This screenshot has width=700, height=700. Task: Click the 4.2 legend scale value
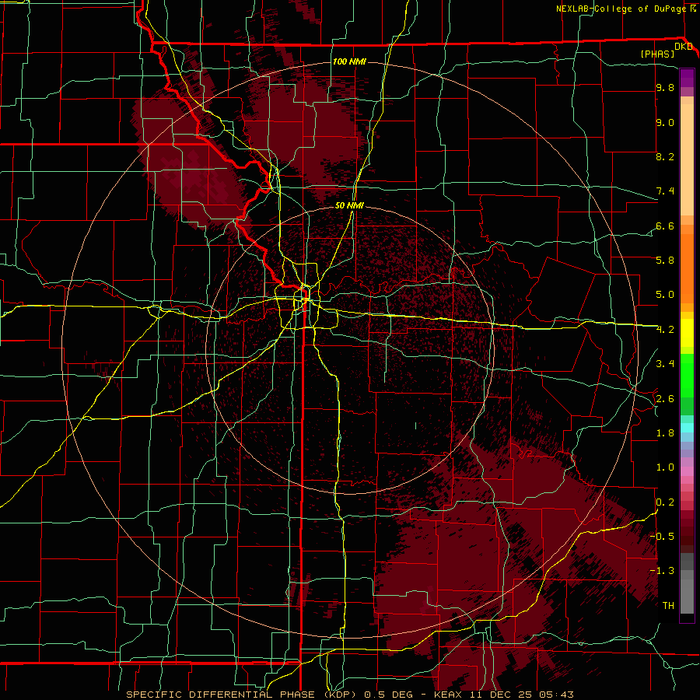[665, 330]
